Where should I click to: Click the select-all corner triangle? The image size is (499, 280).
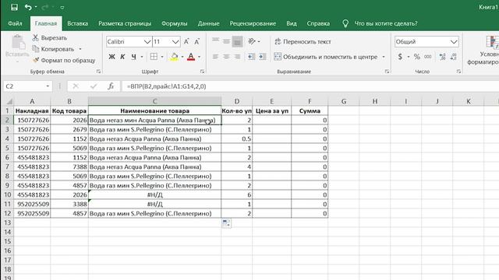pos(9,101)
